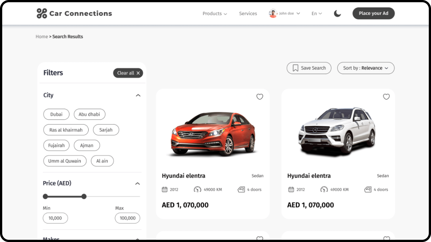Image resolution: width=431 pixels, height=242 pixels.
Task: Favorite the white Mercedes with the heart icon
Action: (386, 97)
